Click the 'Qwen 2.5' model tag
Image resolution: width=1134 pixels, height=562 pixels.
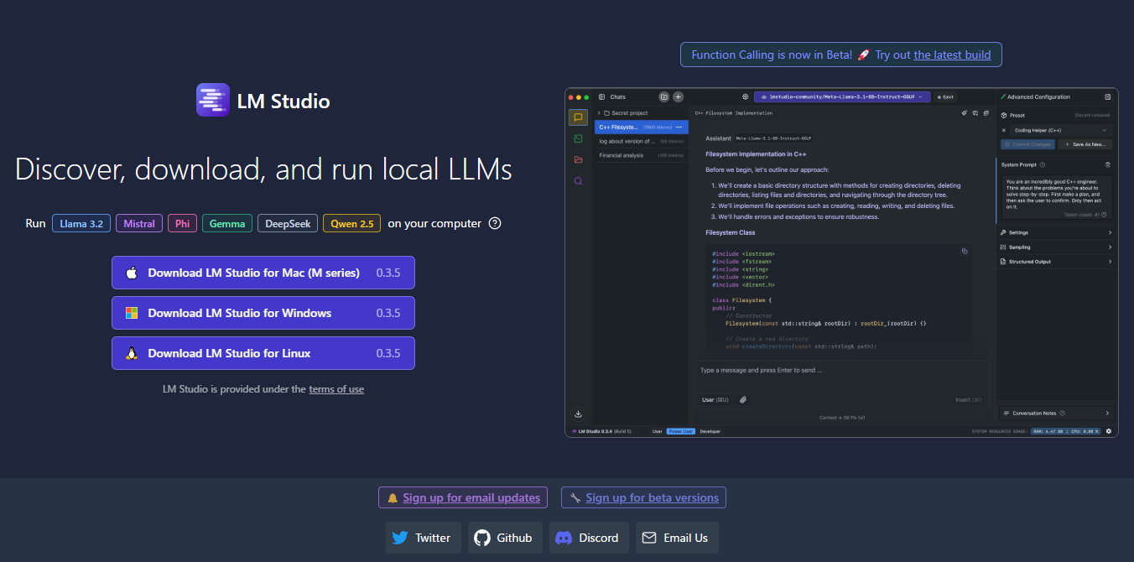351,223
